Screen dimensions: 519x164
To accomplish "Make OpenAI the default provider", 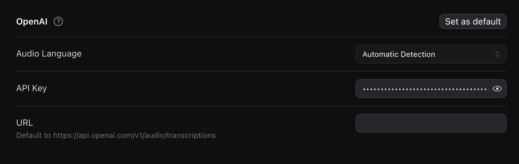I will point(473,21).
